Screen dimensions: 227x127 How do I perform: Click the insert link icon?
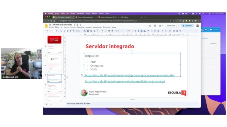pyautogui.click(x=152, y=31)
